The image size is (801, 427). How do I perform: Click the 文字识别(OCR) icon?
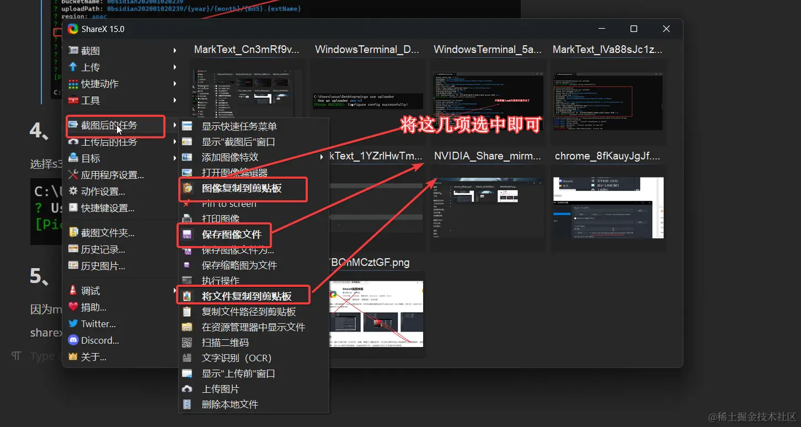tap(187, 358)
